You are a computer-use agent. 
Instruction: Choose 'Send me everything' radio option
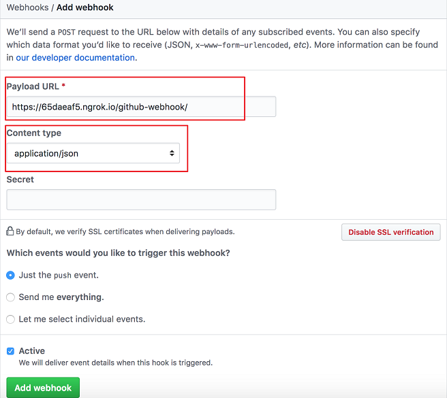10,297
